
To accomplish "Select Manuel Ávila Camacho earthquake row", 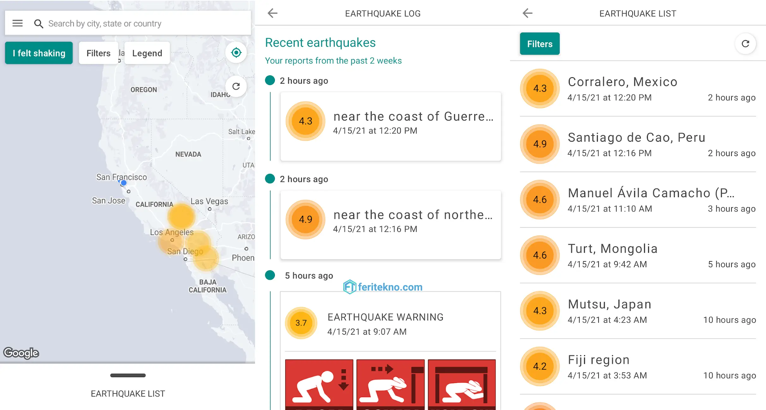I will [x=638, y=200].
